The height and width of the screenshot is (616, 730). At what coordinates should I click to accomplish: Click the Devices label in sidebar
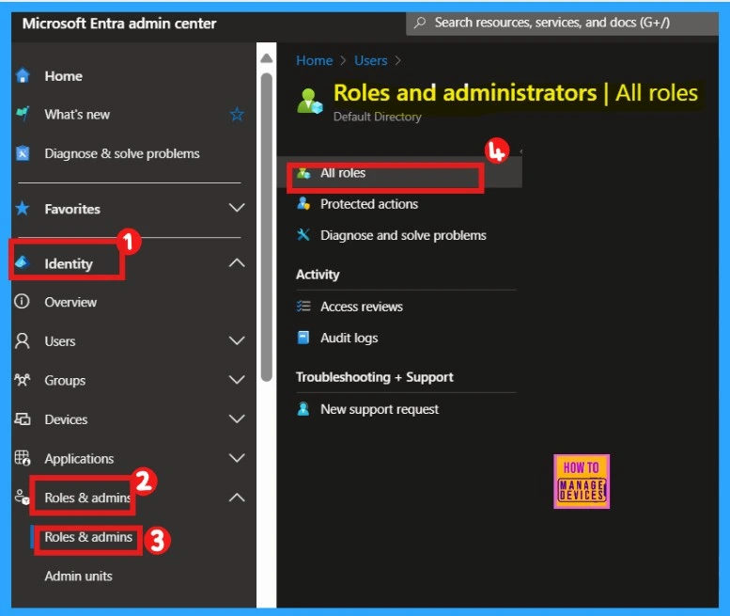coord(66,419)
